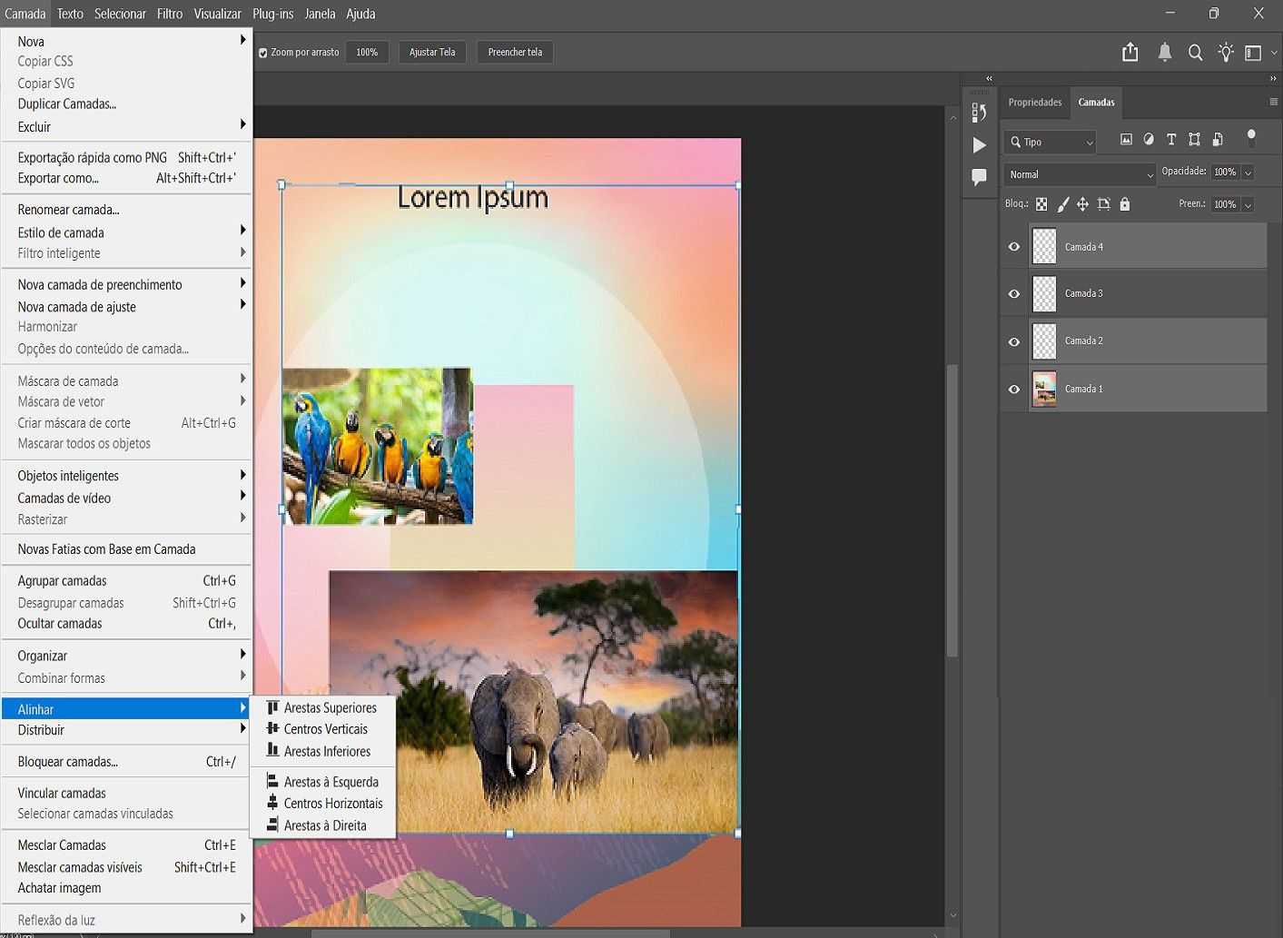The height and width of the screenshot is (938, 1283).
Task: Select Agrupar camadas menu entry
Action: click(x=63, y=581)
